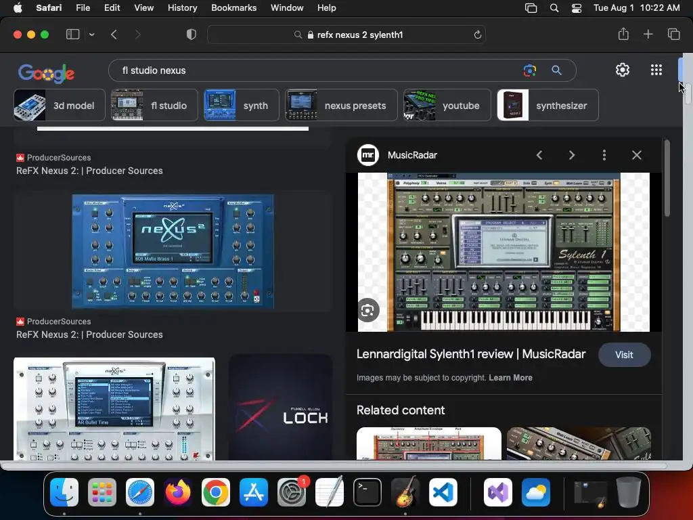Open Google Chrome from the Dock
The width and height of the screenshot is (693, 520).
[x=216, y=492]
